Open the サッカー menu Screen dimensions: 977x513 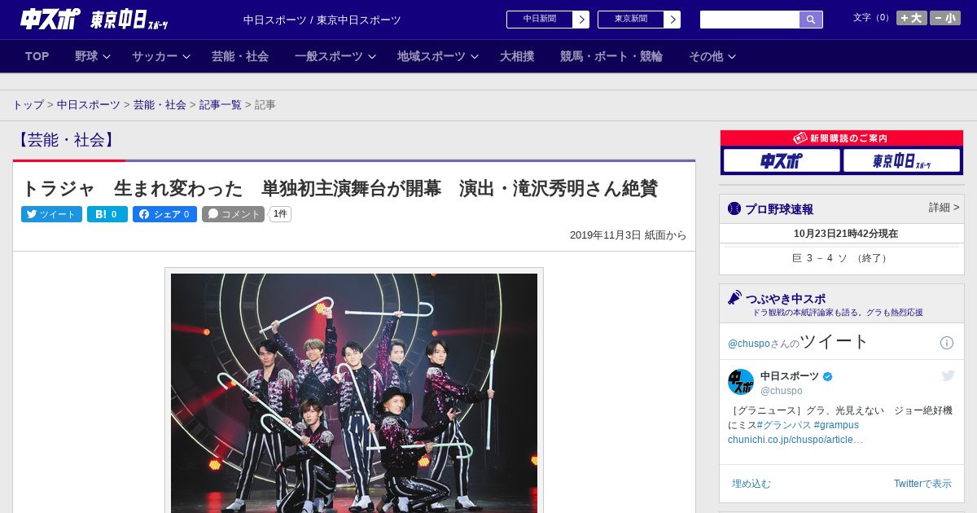click(155, 56)
